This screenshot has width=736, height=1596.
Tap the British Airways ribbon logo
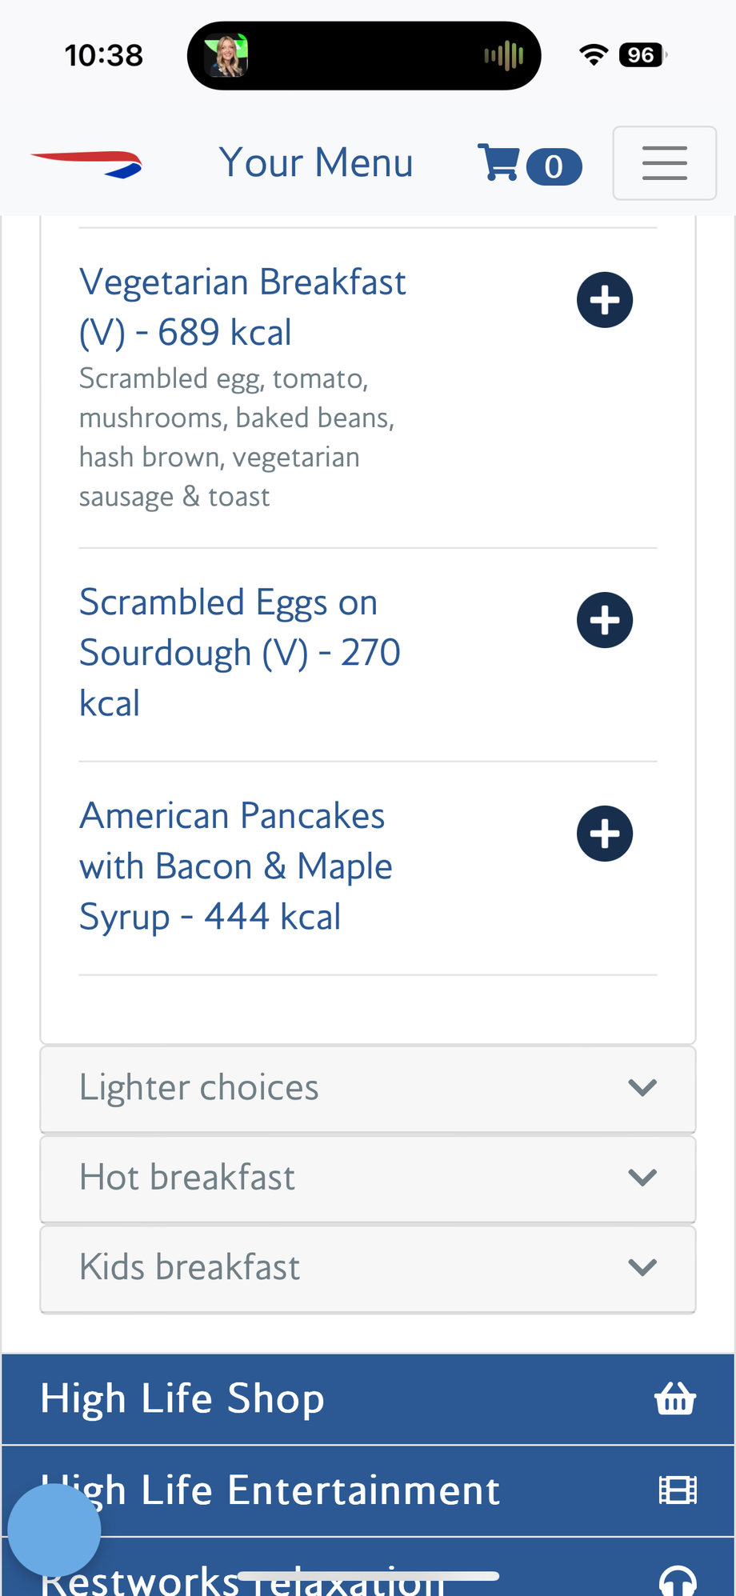click(x=86, y=163)
